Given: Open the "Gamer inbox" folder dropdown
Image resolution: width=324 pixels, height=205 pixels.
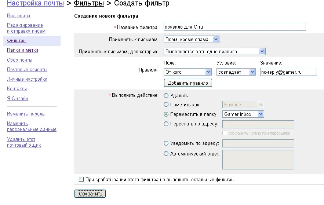Looking at the screenshot, I should pyautogui.click(x=243, y=114).
